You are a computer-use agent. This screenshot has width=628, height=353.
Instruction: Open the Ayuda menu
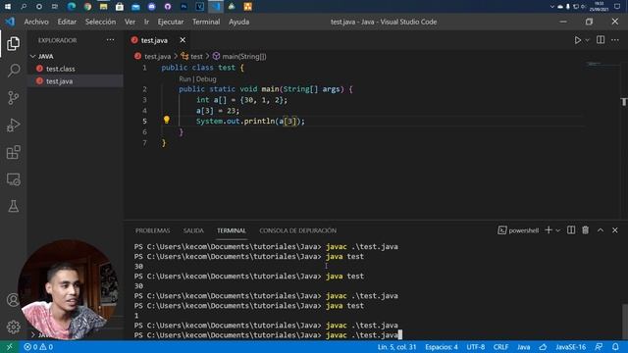click(x=238, y=22)
